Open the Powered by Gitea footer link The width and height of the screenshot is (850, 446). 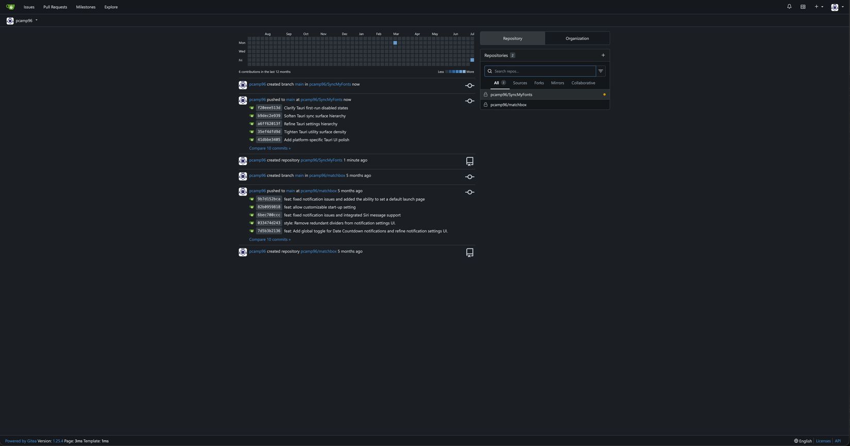(x=21, y=441)
